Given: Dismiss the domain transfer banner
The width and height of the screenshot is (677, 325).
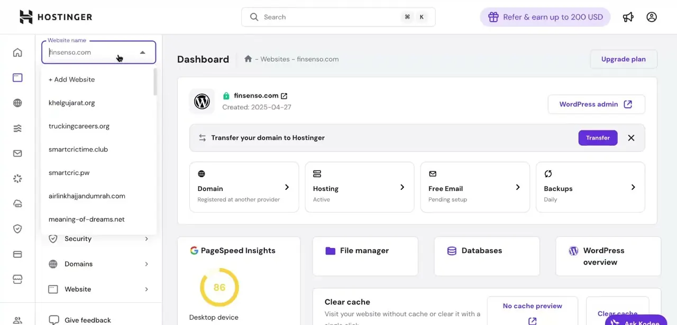Looking at the screenshot, I should point(631,138).
